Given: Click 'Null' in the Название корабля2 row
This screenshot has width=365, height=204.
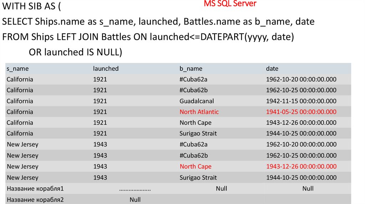Looking at the screenshot, I should tap(135, 200).
